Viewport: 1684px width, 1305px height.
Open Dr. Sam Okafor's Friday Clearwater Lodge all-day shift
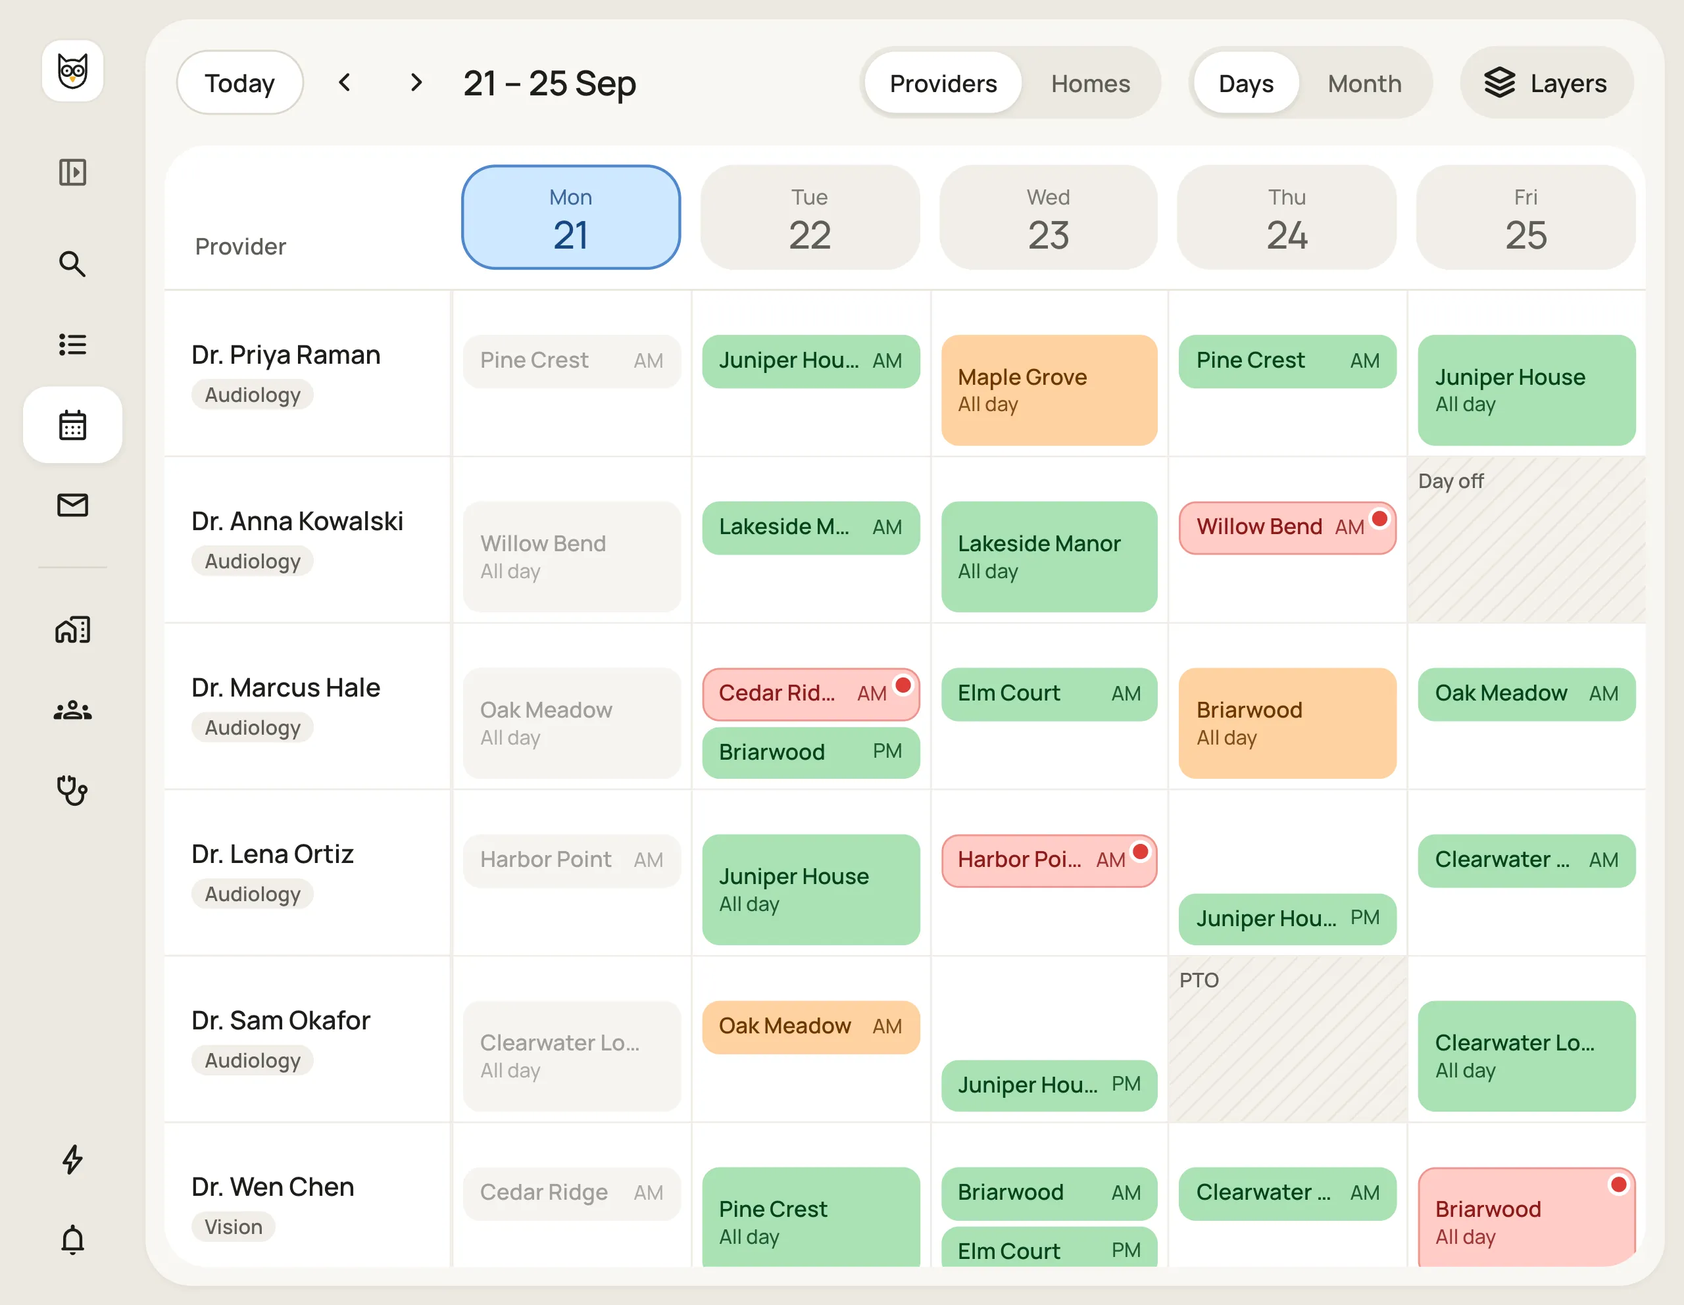[x=1526, y=1056]
